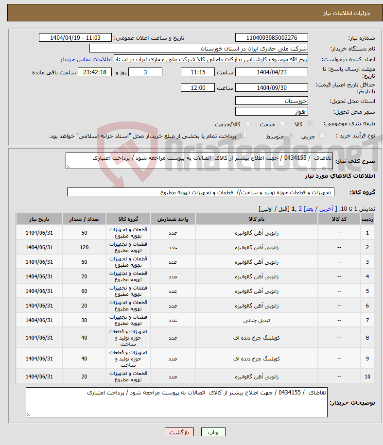Click need date 1404/06/31 in row 4
Viewport: 383px width, 445px height.
tap(39, 276)
